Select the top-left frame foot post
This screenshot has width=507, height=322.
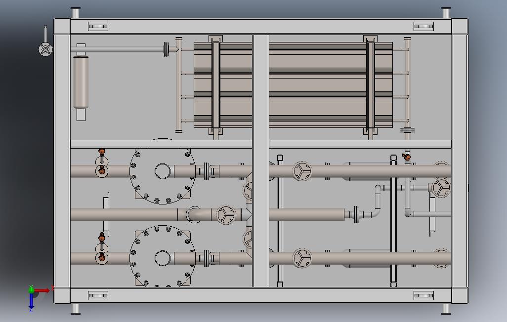[75, 13]
